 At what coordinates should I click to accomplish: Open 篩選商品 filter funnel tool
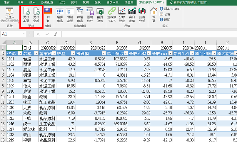point(80,15)
